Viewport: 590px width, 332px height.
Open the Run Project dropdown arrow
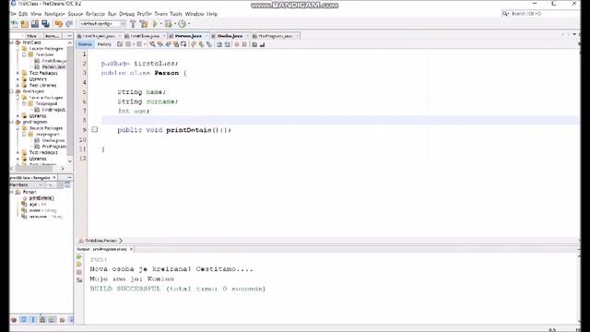point(160,24)
